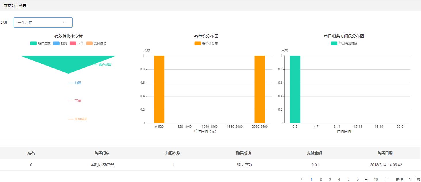Click the orange 2080-2600 bar
The width and height of the screenshot is (421, 182).
pyautogui.click(x=260, y=89)
